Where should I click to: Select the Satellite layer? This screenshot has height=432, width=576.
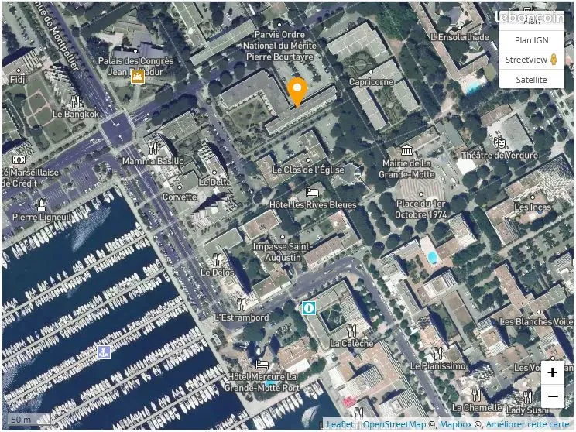pos(531,79)
